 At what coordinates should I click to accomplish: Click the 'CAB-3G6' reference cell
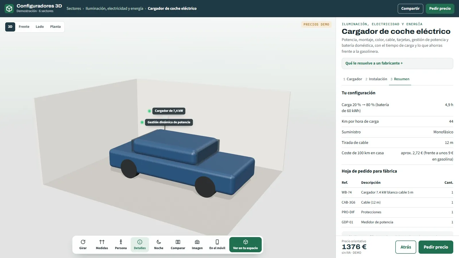[348, 202]
